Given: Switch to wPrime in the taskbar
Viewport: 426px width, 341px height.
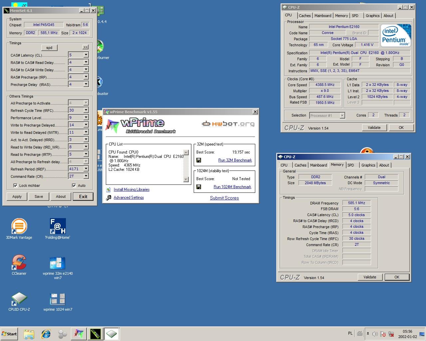Looking at the screenshot, I should (79, 334).
